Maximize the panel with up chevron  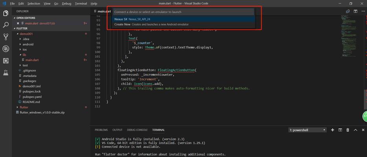click(x=355, y=130)
